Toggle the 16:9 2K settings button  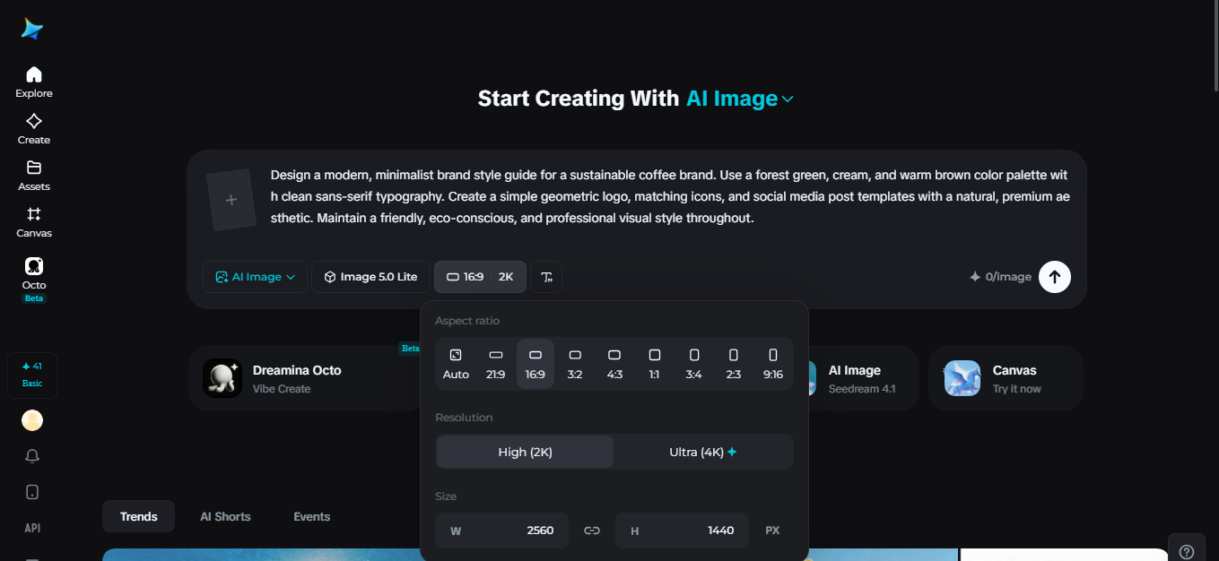tap(480, 277)
